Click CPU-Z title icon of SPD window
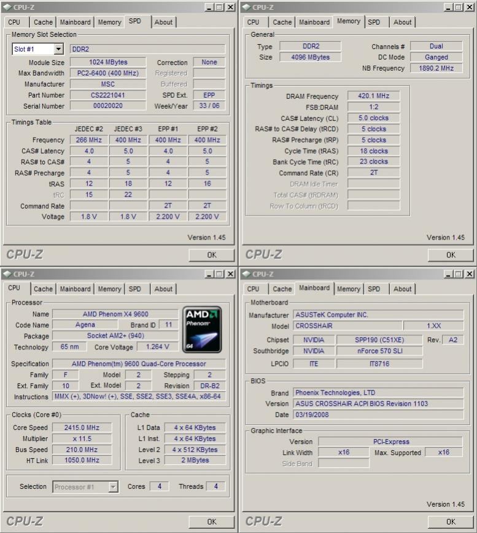 coord(7,7)
